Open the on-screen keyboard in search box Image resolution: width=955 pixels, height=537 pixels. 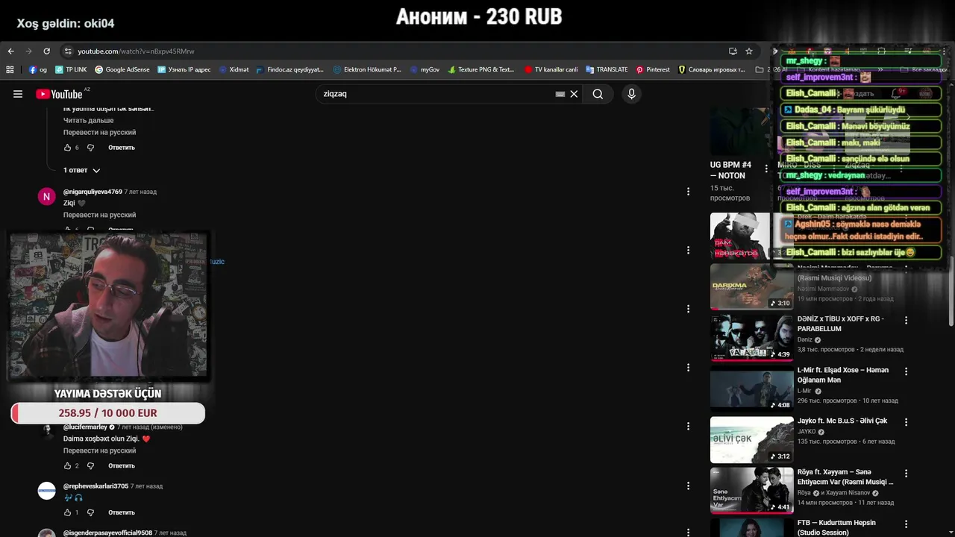click(x=560, y=94)
